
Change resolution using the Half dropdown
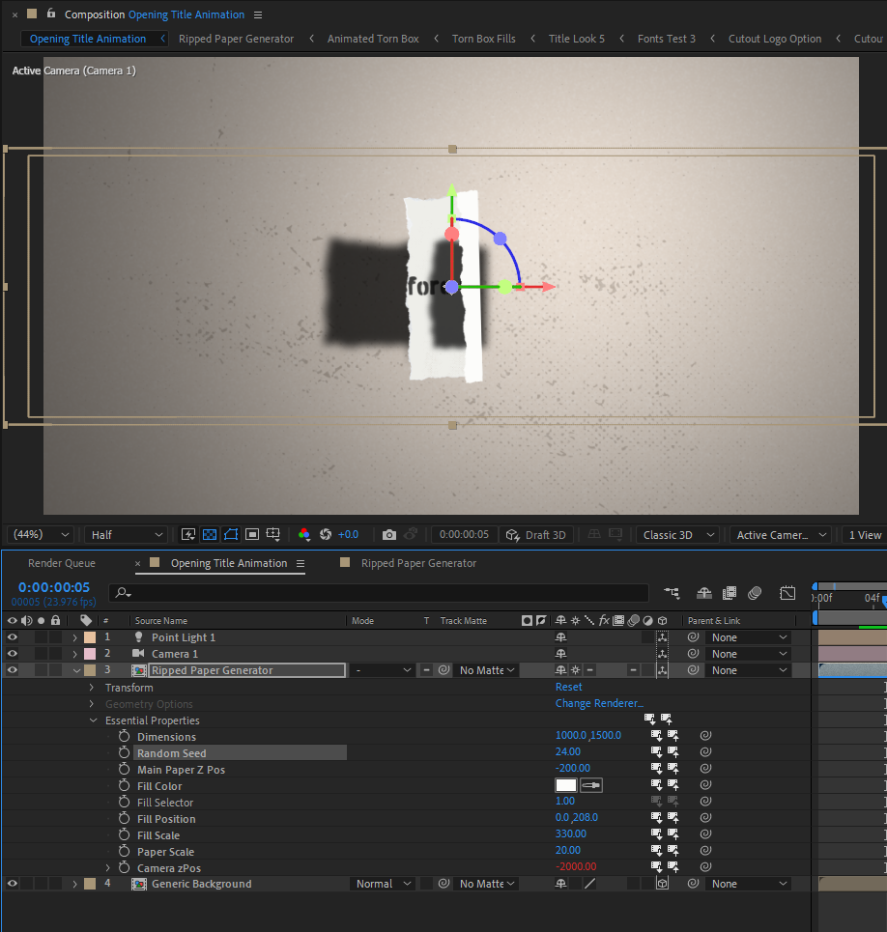(x=125, y=534)
